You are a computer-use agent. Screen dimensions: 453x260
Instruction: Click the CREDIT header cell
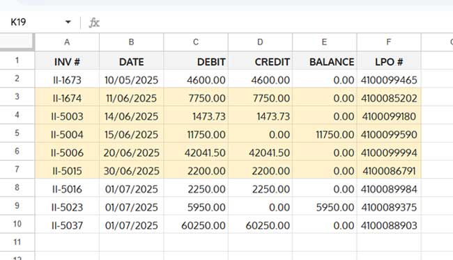pyautogui.click(x=261, y=60)
